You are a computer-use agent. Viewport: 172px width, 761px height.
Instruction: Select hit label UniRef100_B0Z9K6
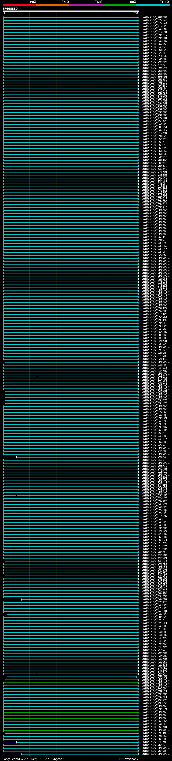pyautogui.click(x=154, y=614)
